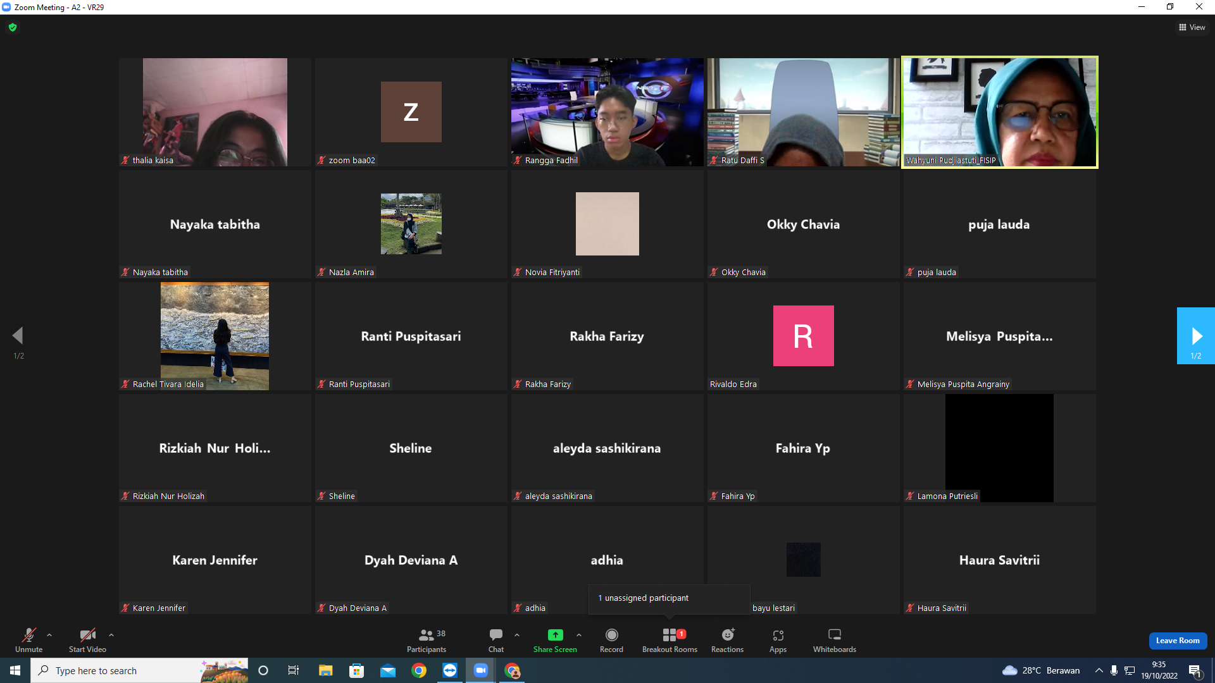
Task: Open Zoom Apps
Action: [x=778, y=640]
